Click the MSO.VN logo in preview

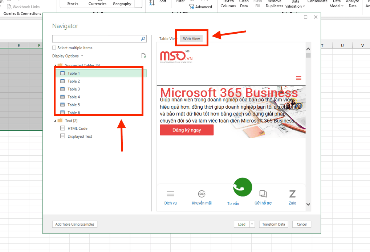click(176, 56)
